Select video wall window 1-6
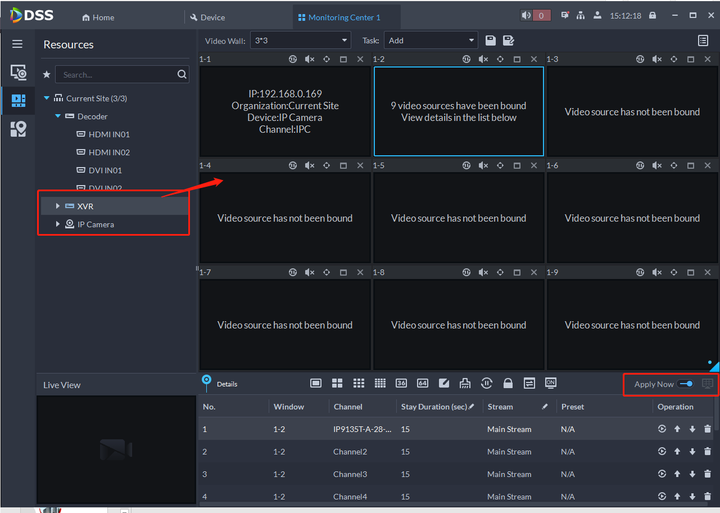Image resolution: width=720 pixels, height=513 pixels. coord(632,218)
